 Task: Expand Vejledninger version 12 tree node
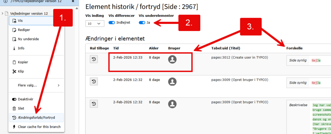(3, 14)
